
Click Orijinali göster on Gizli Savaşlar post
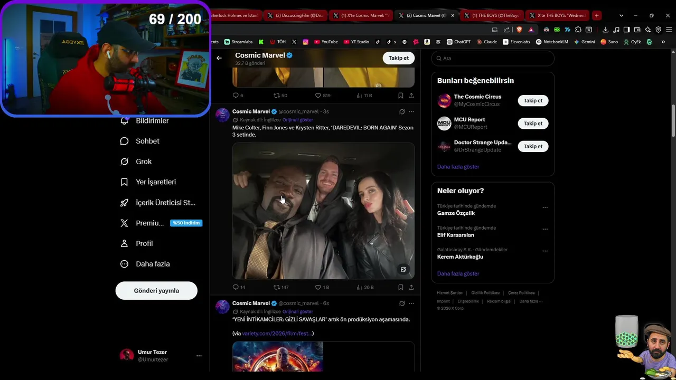298,311
